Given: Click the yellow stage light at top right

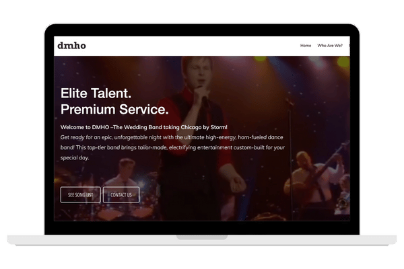Looking at the screenshot, I should pos(343,63).
